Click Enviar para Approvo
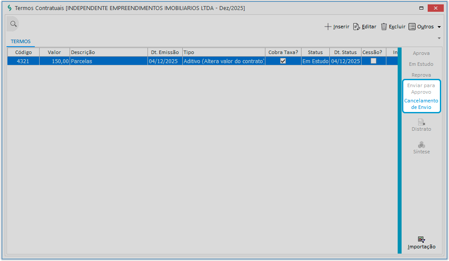Viewport: 449px width, 261px height. point(421,88)
